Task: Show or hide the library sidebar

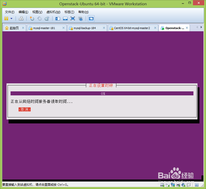Action: pyautogui.click(x=58, y=19)
